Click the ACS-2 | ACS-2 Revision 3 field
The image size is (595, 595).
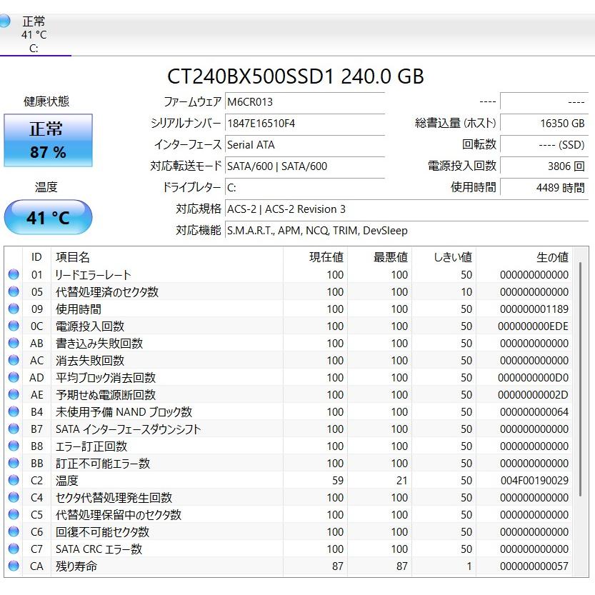[407, 209]
